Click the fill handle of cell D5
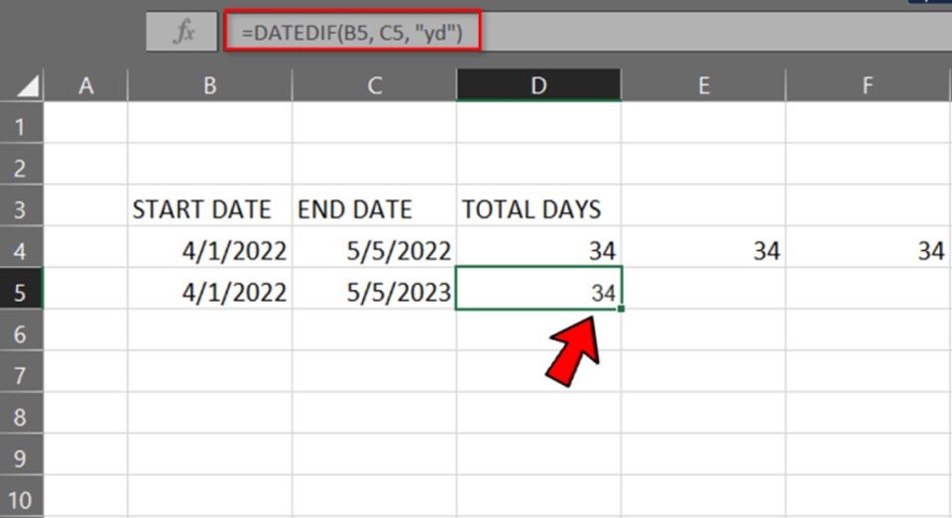This screenshot has width=952, height=518. (x=621, y=309)
